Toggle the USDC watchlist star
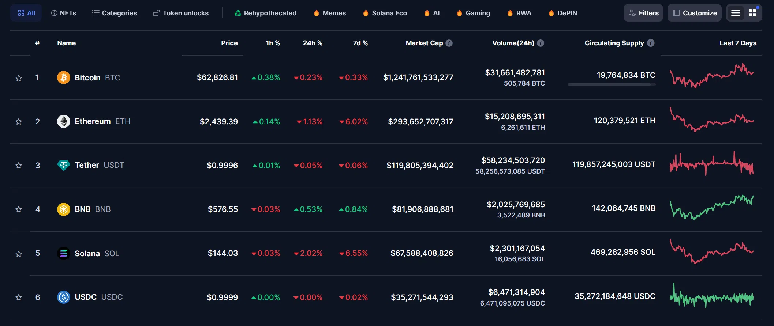774x326 pixels. [x=19, y=297]
